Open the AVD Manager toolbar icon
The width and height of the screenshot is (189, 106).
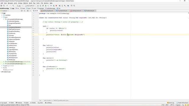coord(62,6)
